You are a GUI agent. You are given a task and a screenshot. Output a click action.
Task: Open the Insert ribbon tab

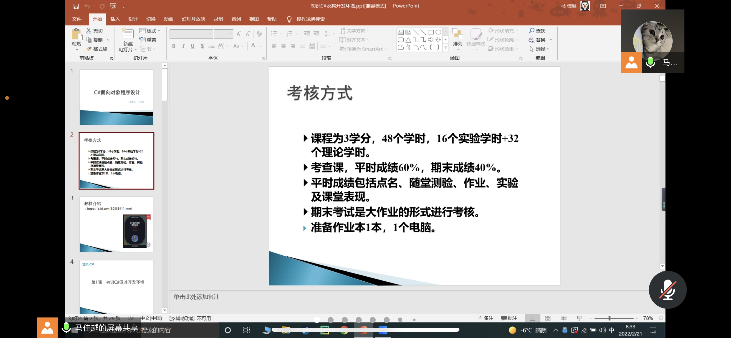click(x=115, y=19)
